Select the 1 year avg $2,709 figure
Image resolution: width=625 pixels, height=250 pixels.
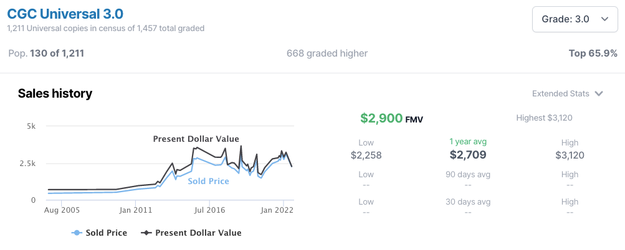[468, 154]
